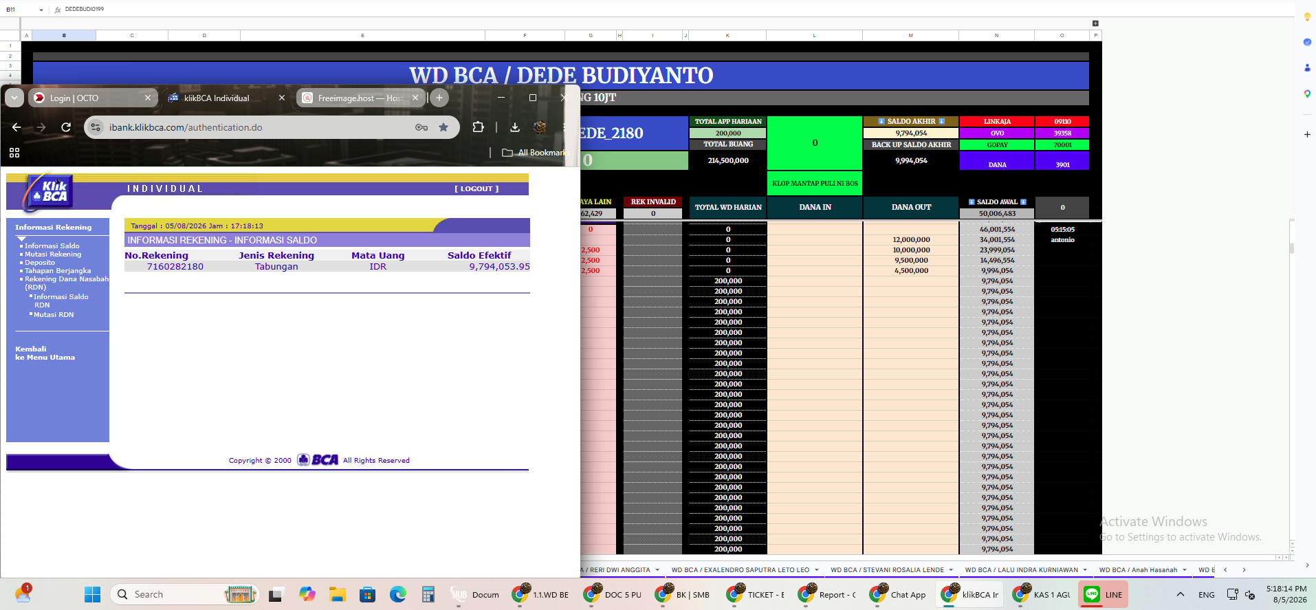Open the Windows Start menu
This screenshot has height=610, width=1316.
coord(92,594)
